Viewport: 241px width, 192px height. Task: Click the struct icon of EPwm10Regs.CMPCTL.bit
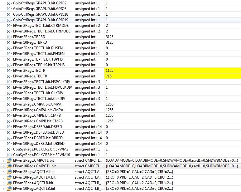(9, 166)
